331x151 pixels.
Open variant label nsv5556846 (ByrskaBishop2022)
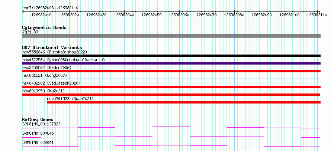click(x=55, y=52)
